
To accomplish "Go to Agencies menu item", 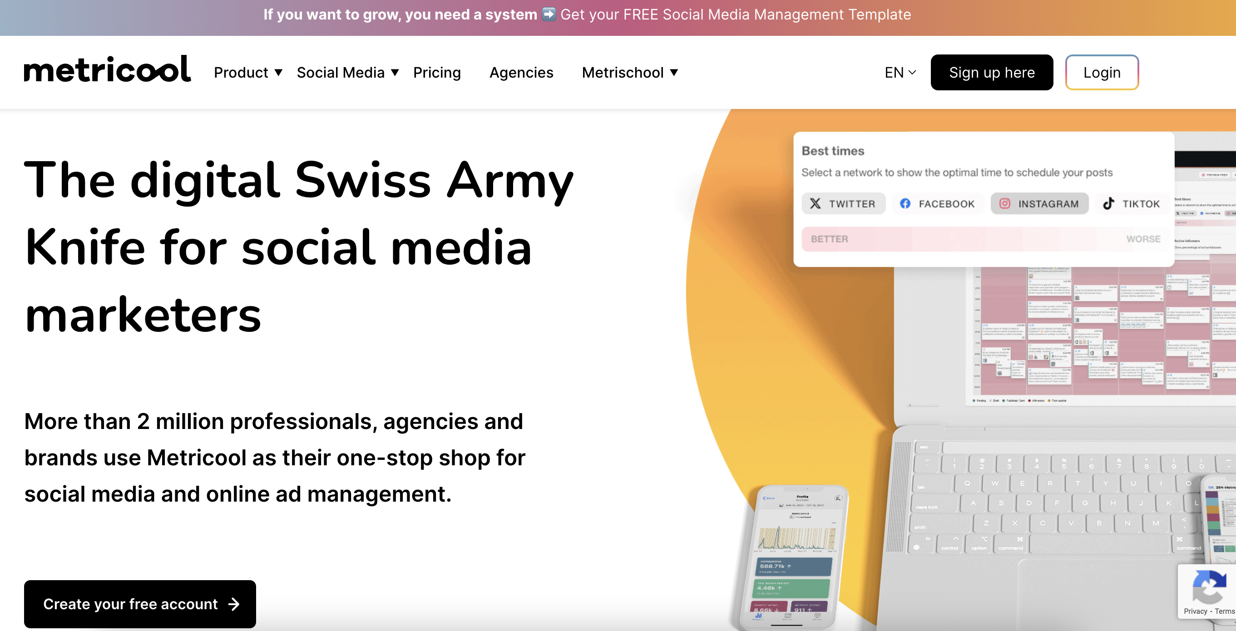I will (521, 73).
